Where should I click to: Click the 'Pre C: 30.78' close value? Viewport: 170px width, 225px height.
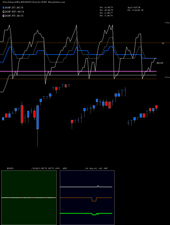[x=106, y=16]
